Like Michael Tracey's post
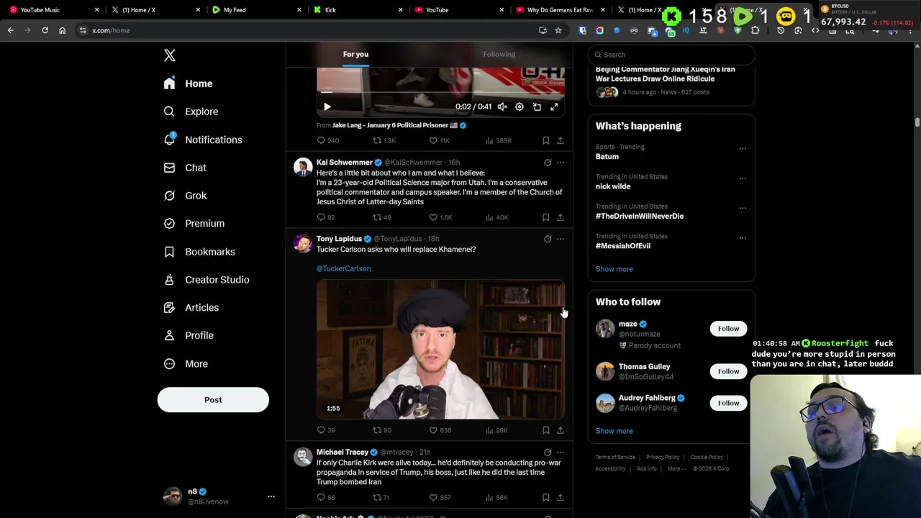Viewport: 921px width, 518px height. tap(440, 497)
